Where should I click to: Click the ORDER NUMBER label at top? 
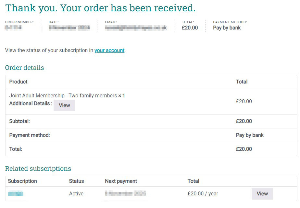click(19, 22)
